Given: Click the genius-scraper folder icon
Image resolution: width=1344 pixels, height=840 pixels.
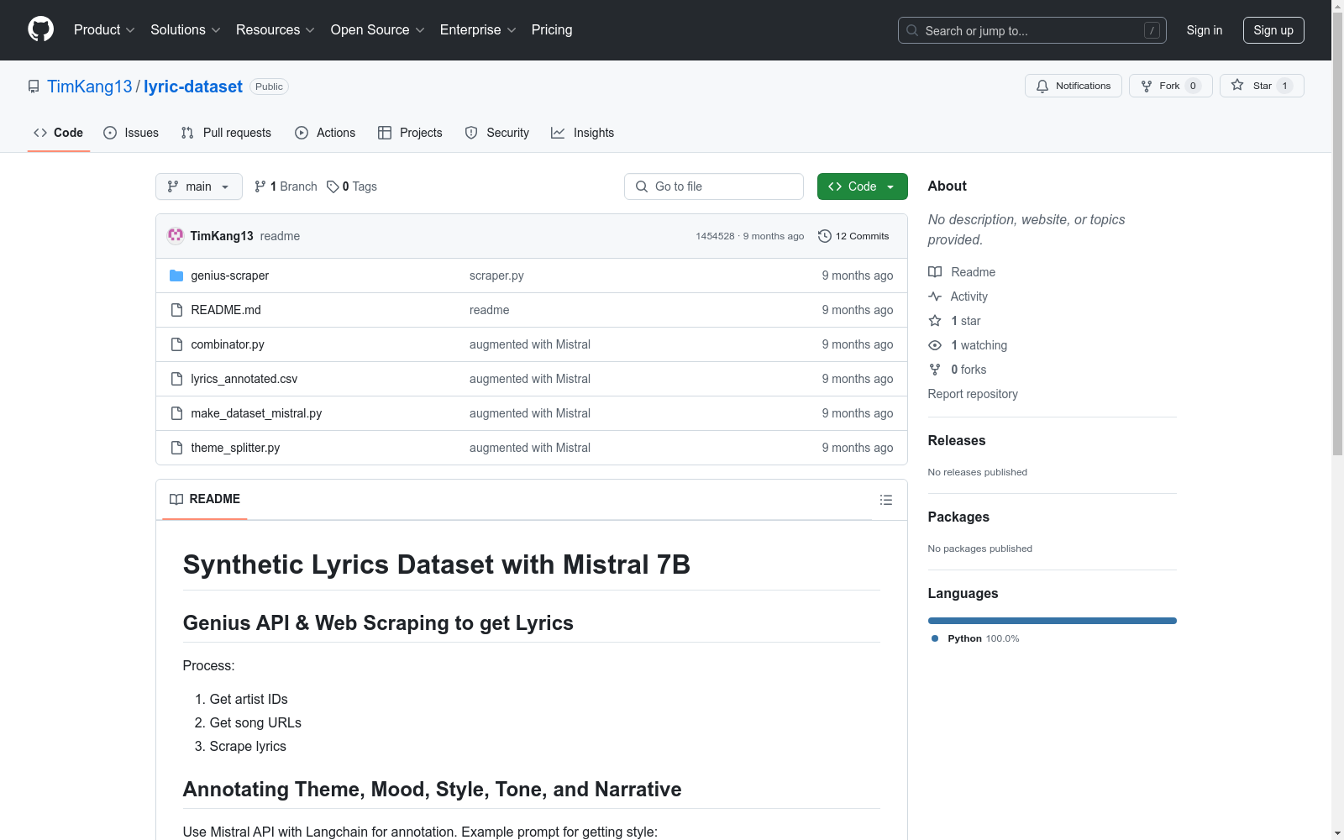Looking at the screenshot, I should point(176,276).
